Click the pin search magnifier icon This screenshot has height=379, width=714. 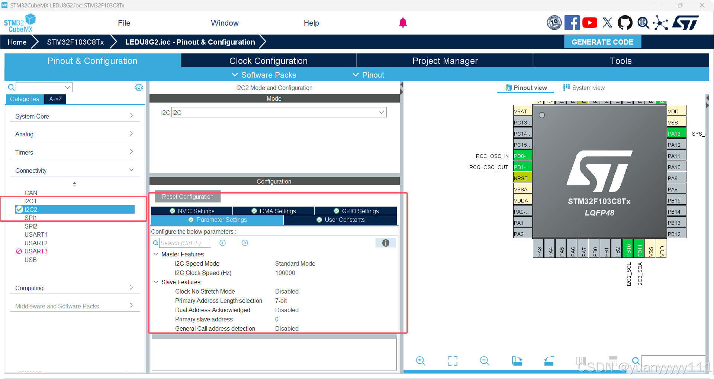636,361
